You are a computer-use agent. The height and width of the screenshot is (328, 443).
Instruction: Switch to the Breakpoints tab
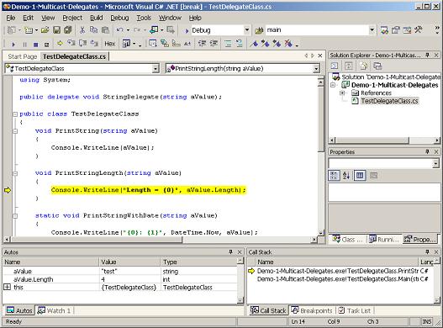[312, 310]
